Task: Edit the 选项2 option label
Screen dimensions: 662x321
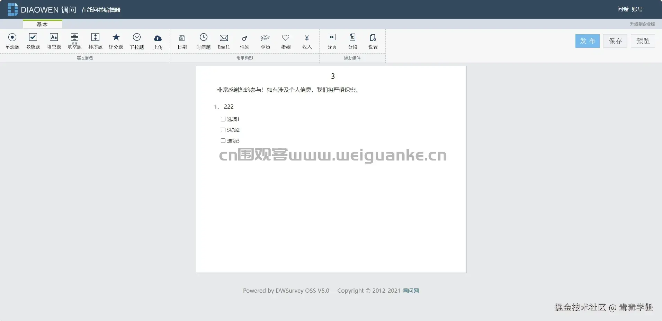Action: [x=233, y=130]
